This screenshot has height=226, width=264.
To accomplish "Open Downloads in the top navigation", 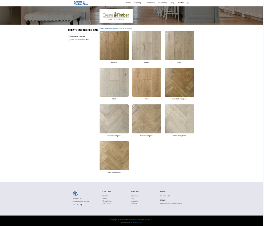I will [x=163, y=3].
